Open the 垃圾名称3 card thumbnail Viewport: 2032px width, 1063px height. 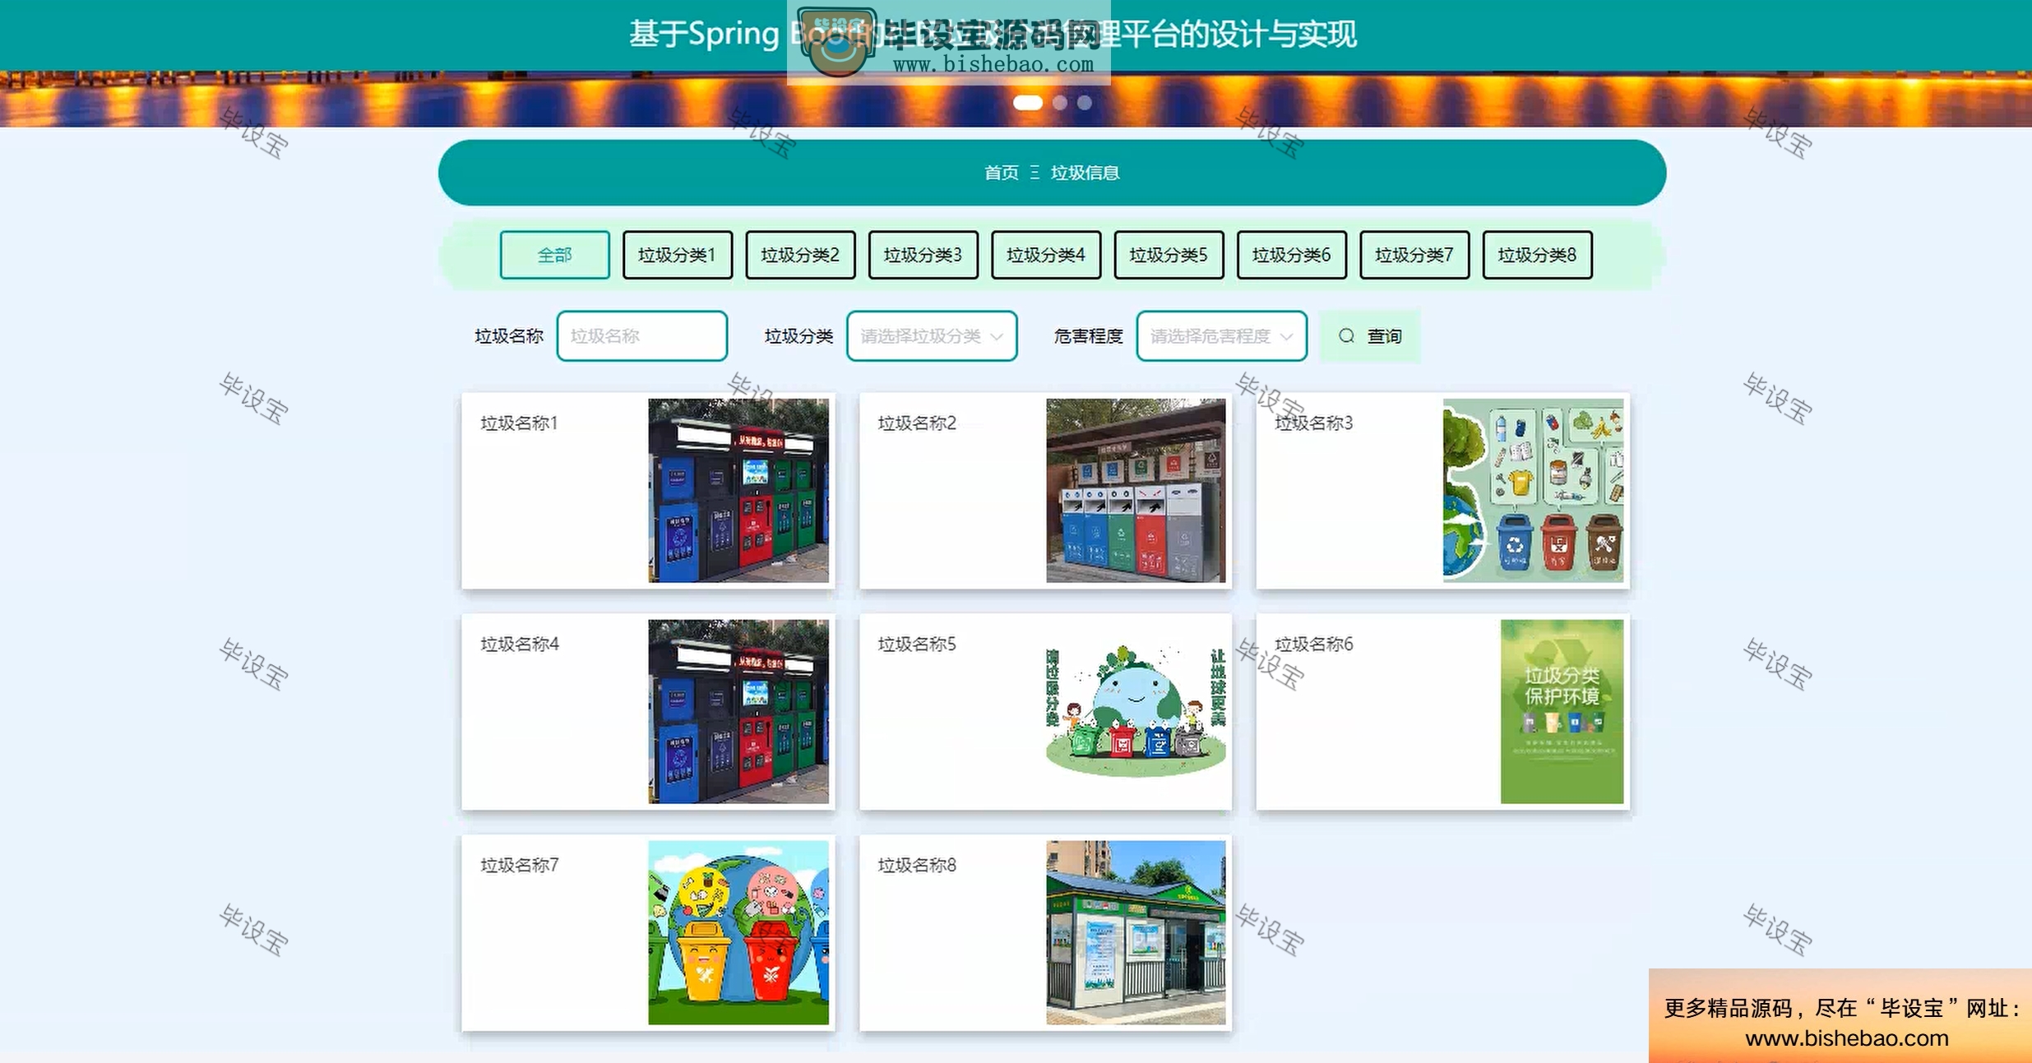(x=1533, y=491)
